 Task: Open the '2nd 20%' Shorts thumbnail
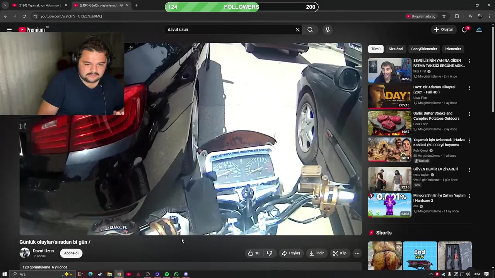[420, 256]
